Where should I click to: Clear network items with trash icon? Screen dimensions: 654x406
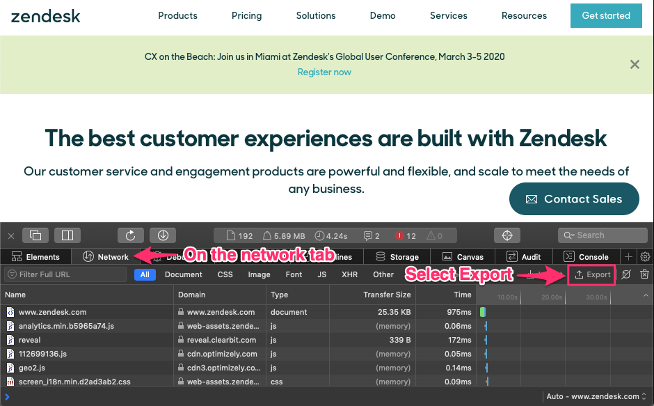[x=644, y=274]
